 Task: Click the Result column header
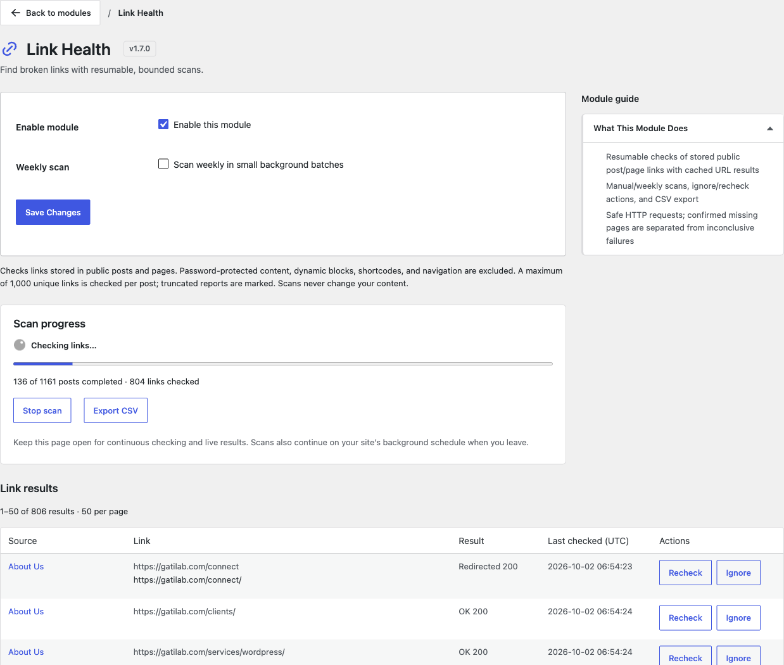click(x=471, y=541)
